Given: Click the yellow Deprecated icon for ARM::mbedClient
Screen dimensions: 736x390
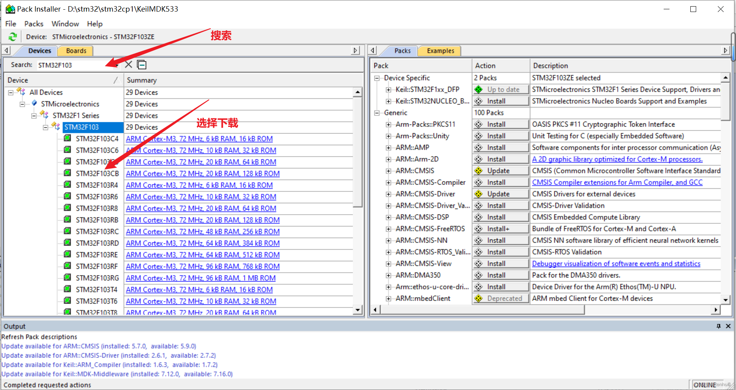Looking at the screenshot, I should click(x=479, y=298).
